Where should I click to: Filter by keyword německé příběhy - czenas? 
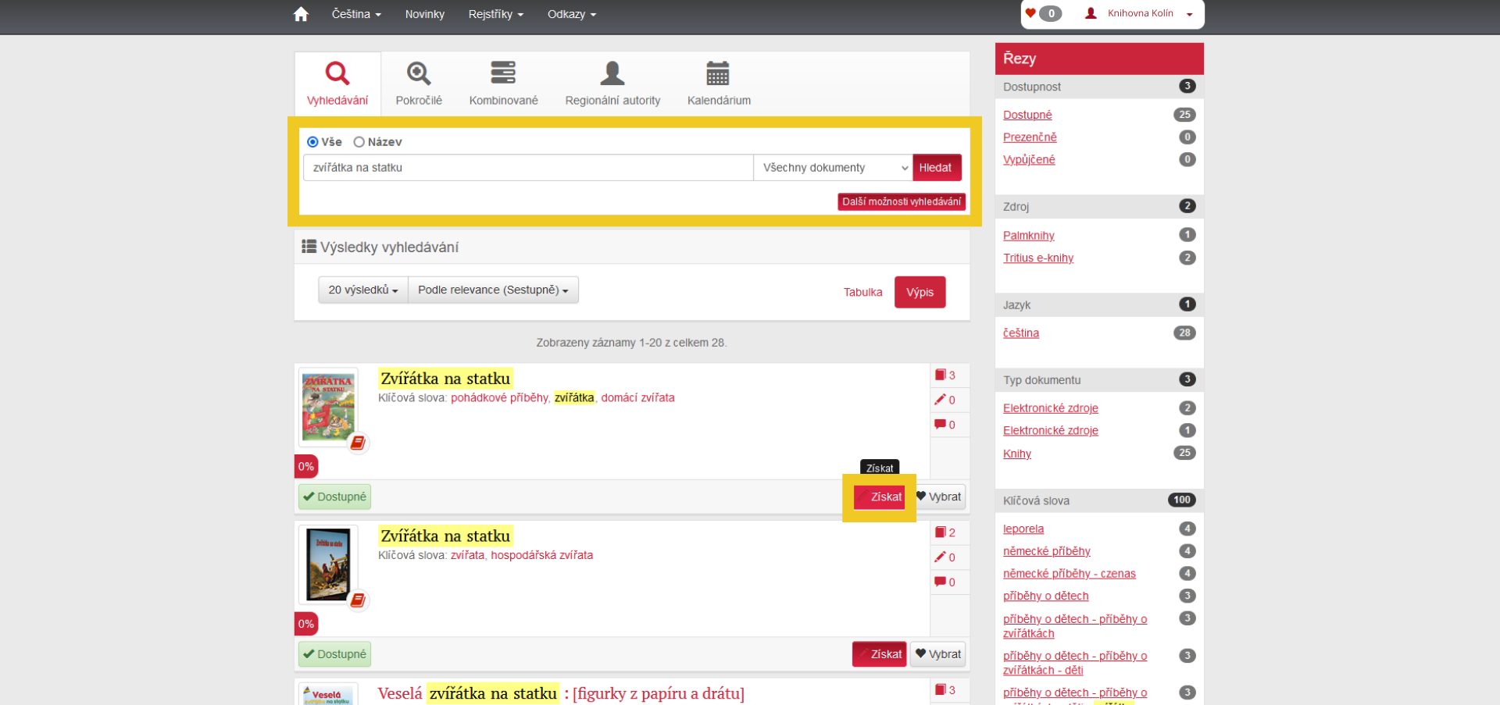click(x=1070, y=574)
